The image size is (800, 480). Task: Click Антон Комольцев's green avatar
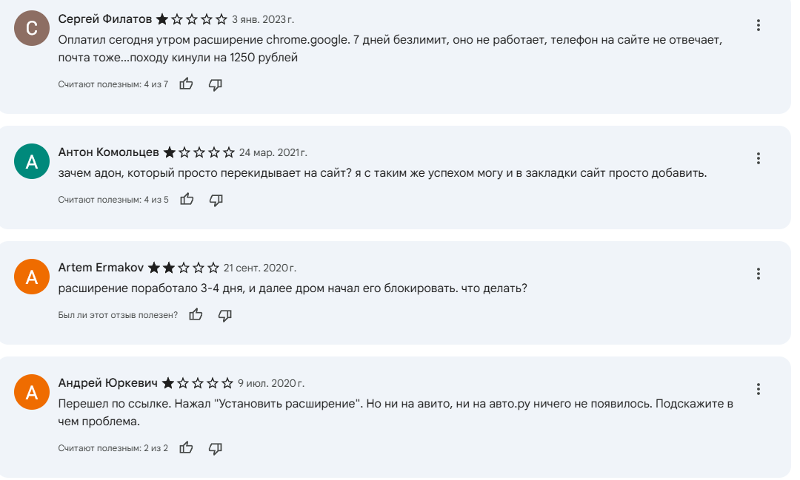[x=32, y=161]
